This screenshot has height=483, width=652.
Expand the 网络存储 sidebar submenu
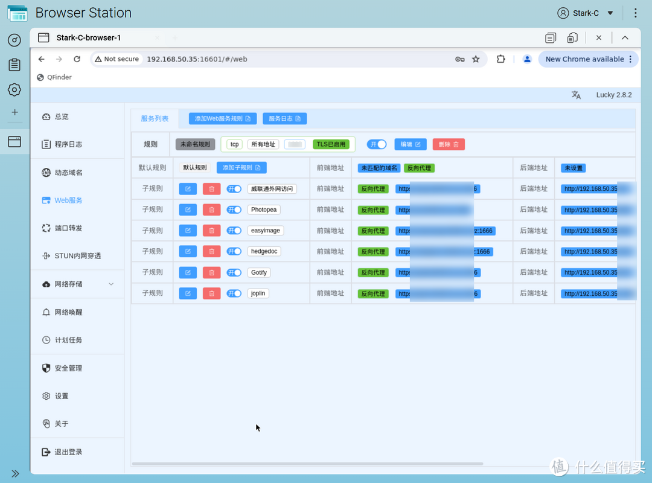[110, 284]
